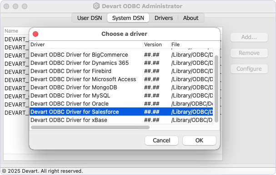
Task: Select Devart ODBC Driver for Salesforce row
Action: tap(121, 112)
